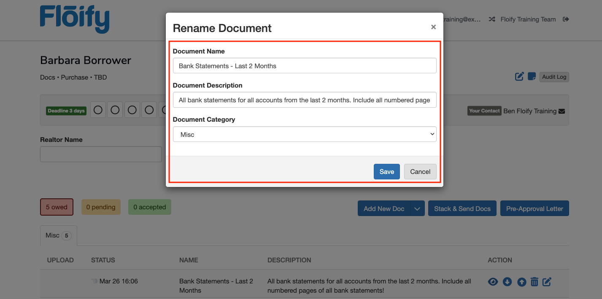Click the download arrow icon in the Action column

pos(507,282)
